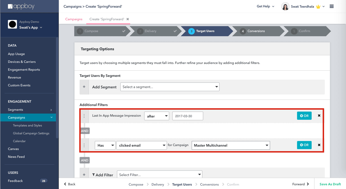Open the Select a segment dropdown

coord(170,87)
